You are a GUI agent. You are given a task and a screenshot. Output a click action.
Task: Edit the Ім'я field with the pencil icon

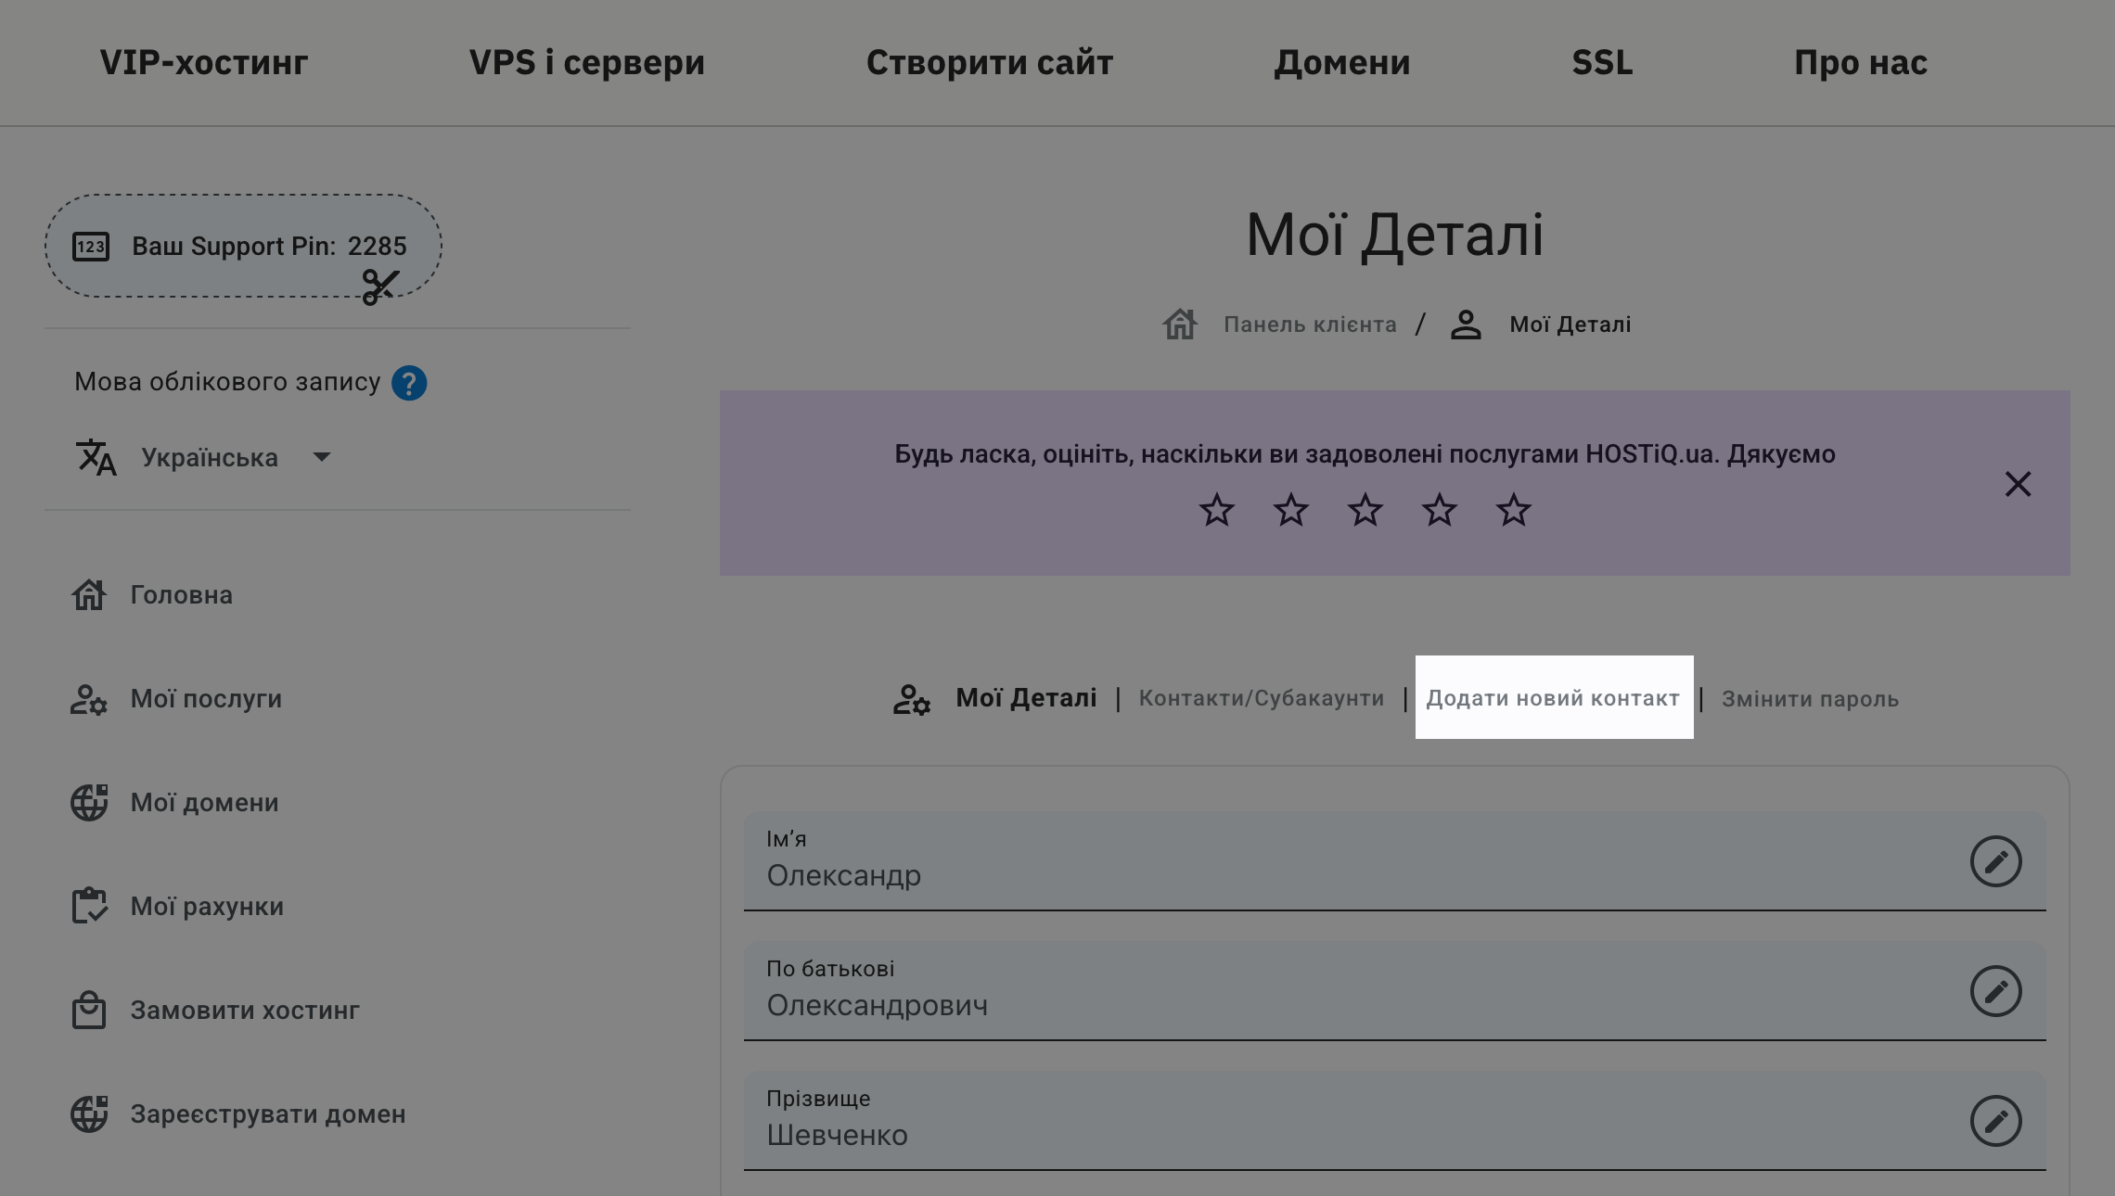[1994, 861]
